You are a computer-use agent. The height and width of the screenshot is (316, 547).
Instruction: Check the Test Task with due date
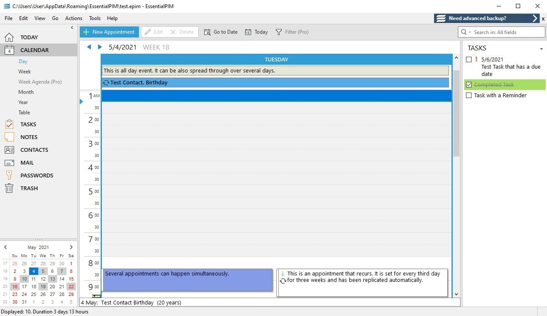tap(469, 60)
